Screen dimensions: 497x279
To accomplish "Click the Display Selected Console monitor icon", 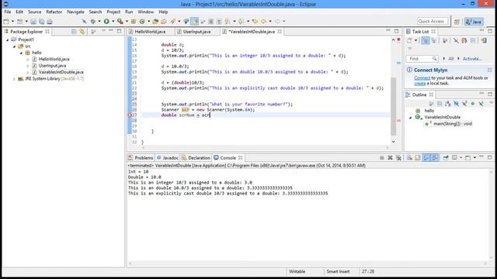I will click(x=454, y=157).
